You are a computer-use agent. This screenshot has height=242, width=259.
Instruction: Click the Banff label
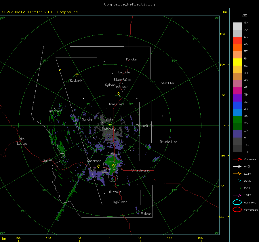47,160
